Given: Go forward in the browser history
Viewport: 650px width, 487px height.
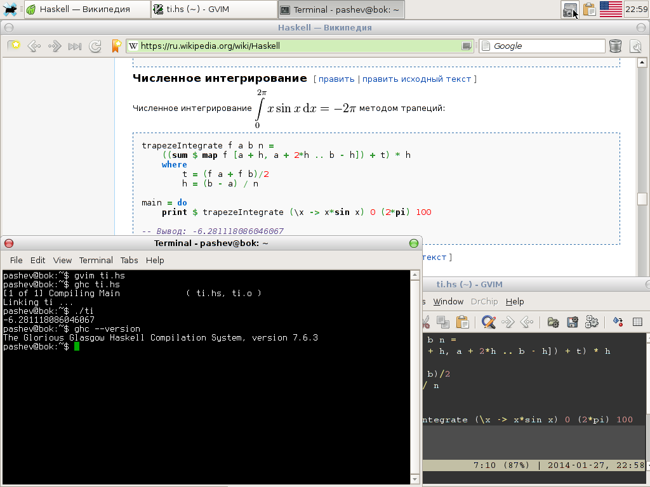Looking at the screenshot, I should 55,46.
